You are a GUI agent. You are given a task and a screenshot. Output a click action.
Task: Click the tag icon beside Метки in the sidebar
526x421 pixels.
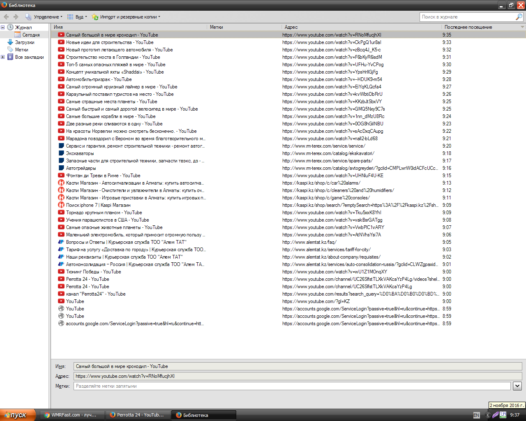[x=10, y=50]
